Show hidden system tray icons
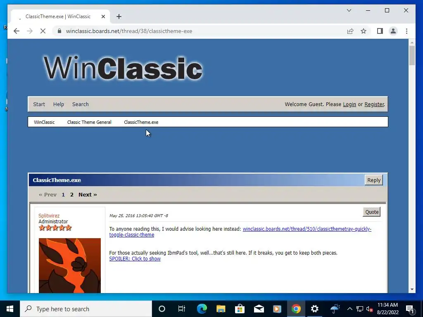Screen dimensions: 423x317 click(x=349, y=309)
